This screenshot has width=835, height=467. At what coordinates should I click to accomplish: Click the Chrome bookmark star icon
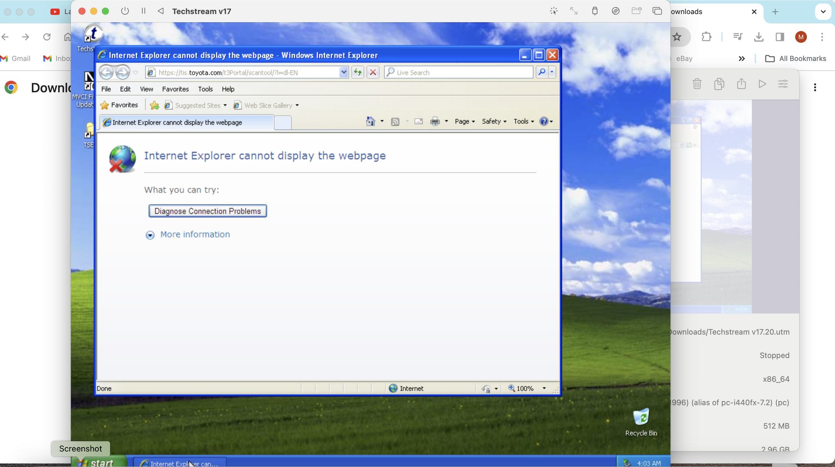(x=677, y=37)
